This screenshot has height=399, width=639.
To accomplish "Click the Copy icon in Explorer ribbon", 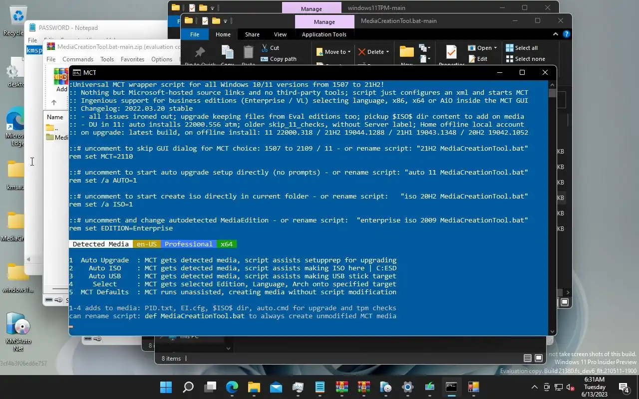I will pos(227,52).
